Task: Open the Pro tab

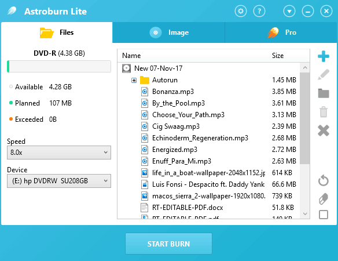Action: pyautogui.click(x=281, y=32)
